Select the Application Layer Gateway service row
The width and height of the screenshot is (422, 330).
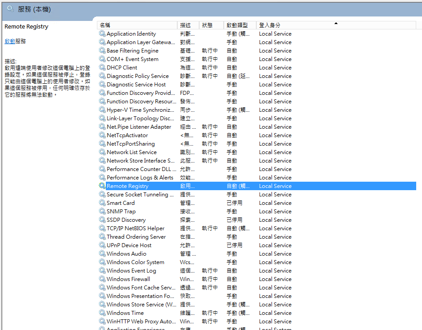[x=257, y=42]
